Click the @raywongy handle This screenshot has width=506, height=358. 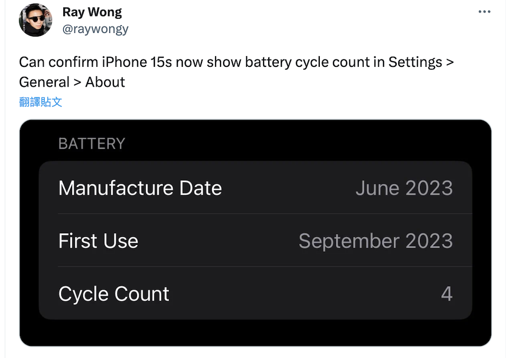pyautogui.click(x=95, y=29)
